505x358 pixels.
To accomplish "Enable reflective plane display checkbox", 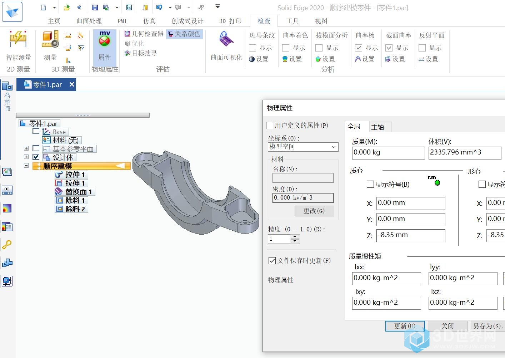I will pos(422,48).
